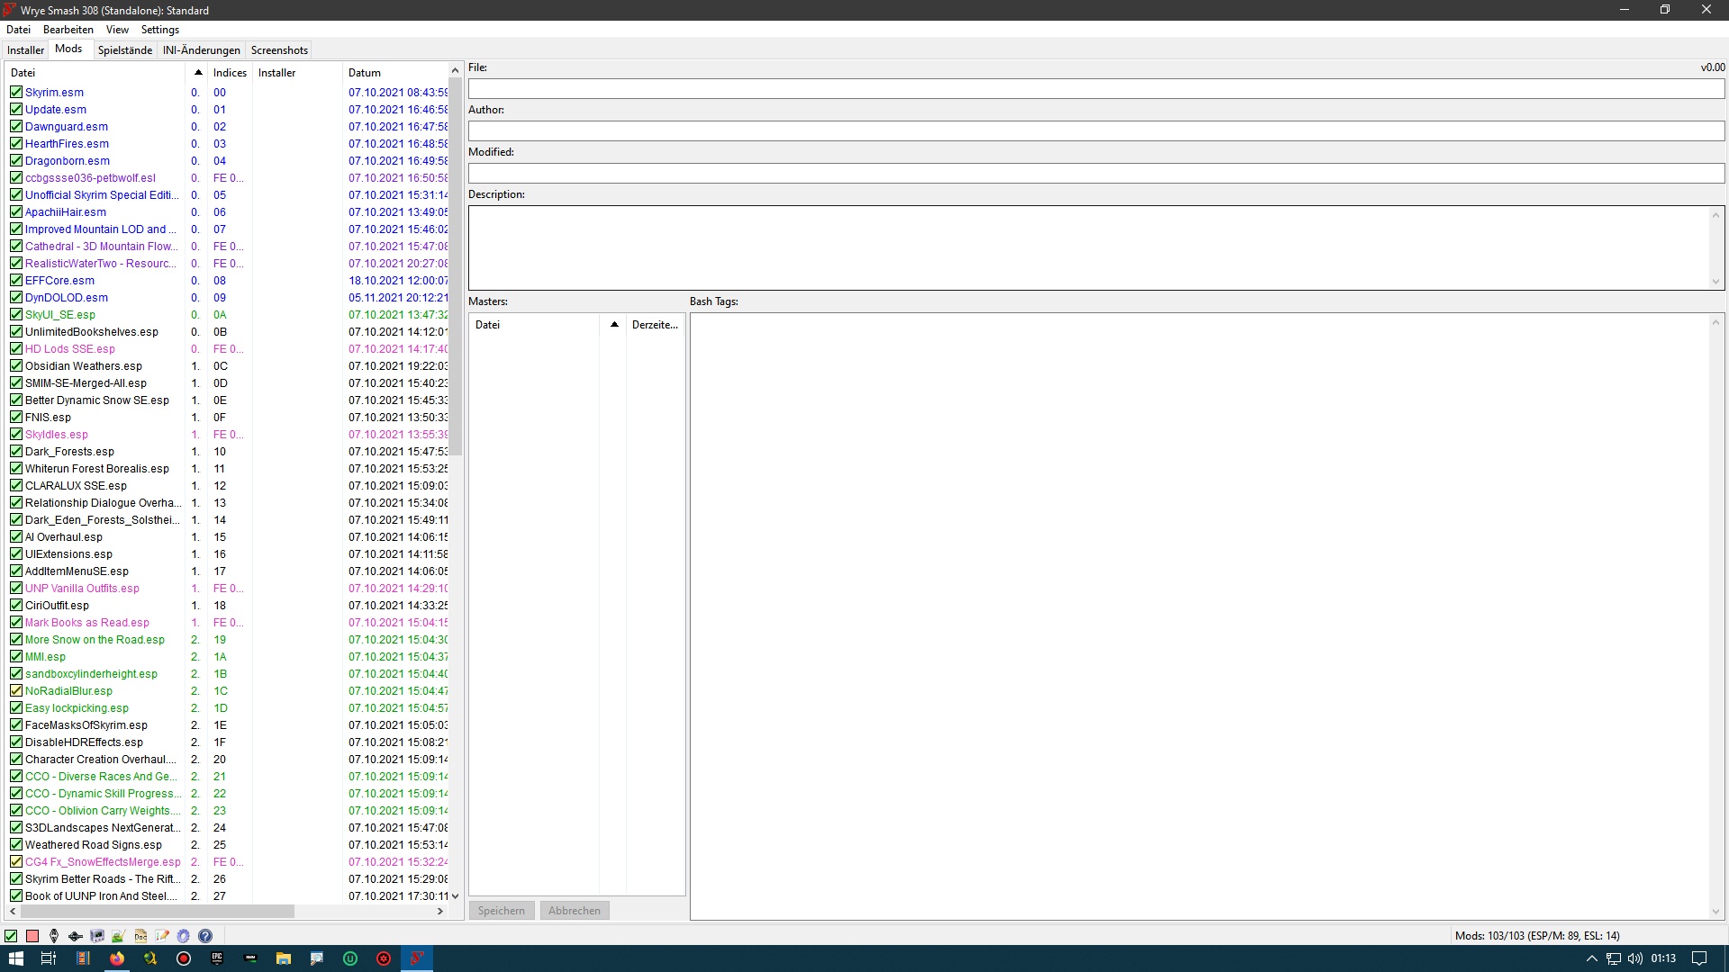Disable the NoRadialBlur.esp plugin checkbox
Viewport: 1729px width, 972px height.
[x=16, y=691]
